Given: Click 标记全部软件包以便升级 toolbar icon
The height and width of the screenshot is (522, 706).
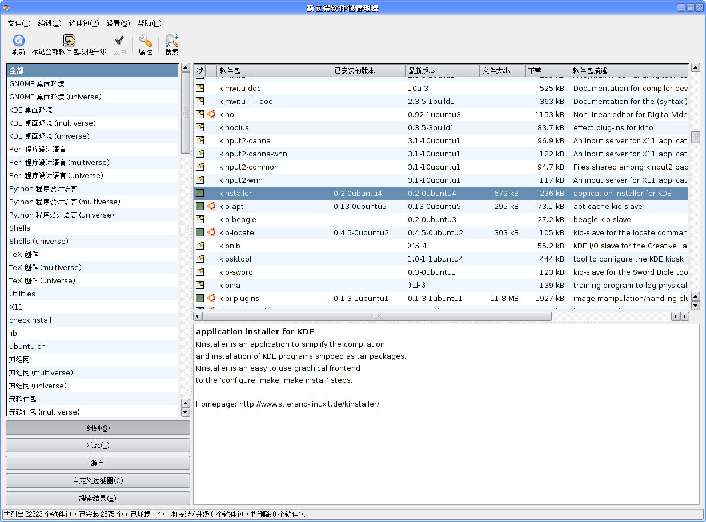Looking at the screenshot, I should [x=69, y=41].
